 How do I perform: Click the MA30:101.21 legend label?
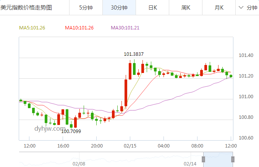pyautogui.click(x=125, y=28)
